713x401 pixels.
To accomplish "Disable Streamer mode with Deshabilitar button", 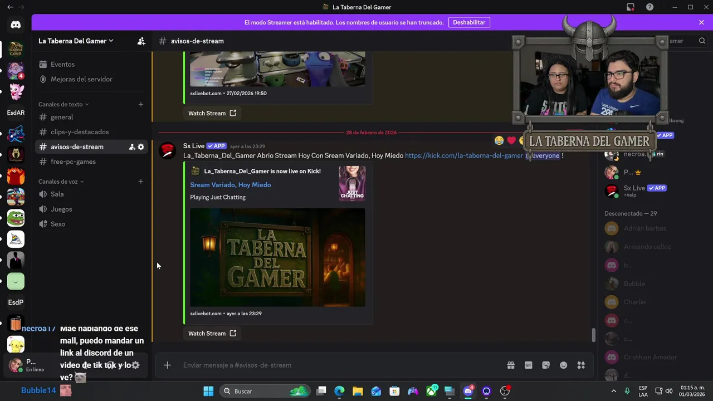I will tap(469, 22).
